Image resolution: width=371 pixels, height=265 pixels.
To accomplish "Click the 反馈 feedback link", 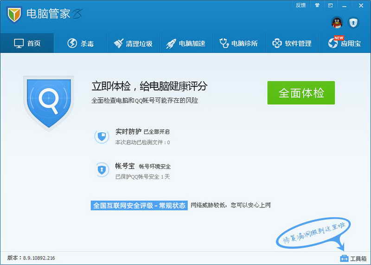I will click(301, 5).
